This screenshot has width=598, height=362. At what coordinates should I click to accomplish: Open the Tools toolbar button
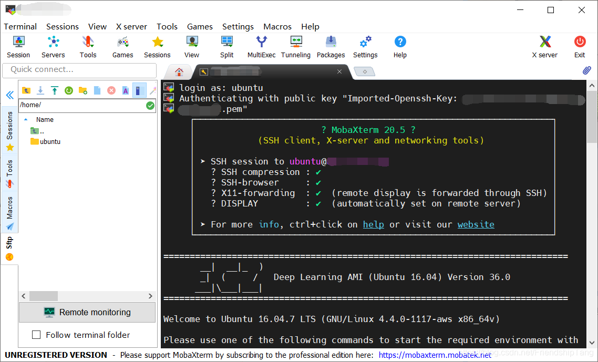pyautogui.click(x=88, y=47)
